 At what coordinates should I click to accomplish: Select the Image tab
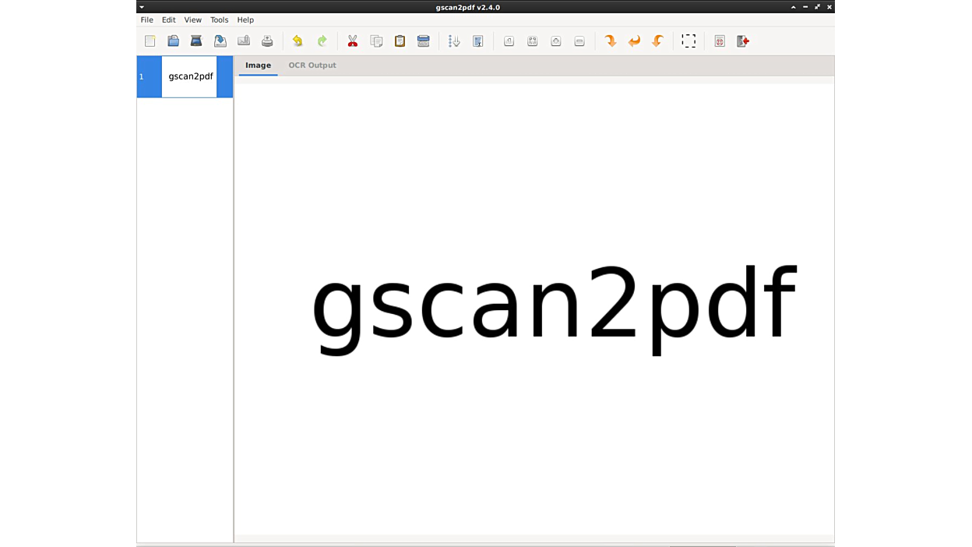(258, 65)
